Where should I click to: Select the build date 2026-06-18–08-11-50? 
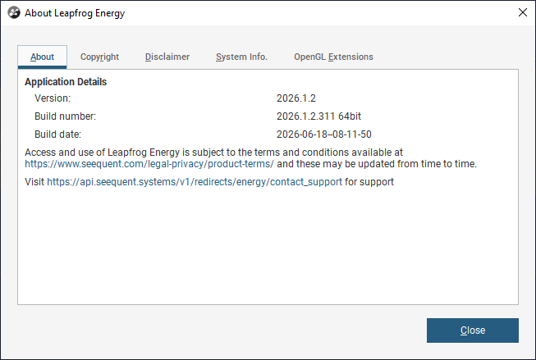pos(323,134)
